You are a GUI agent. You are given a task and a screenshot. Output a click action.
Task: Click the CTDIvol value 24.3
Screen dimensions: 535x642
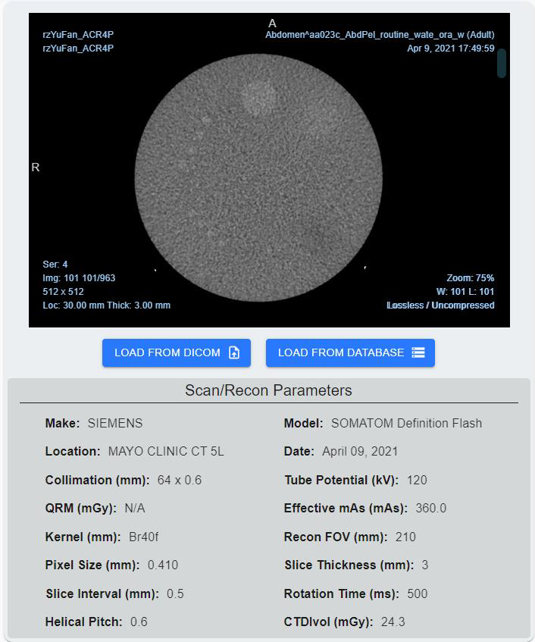(x=393, y=622)
